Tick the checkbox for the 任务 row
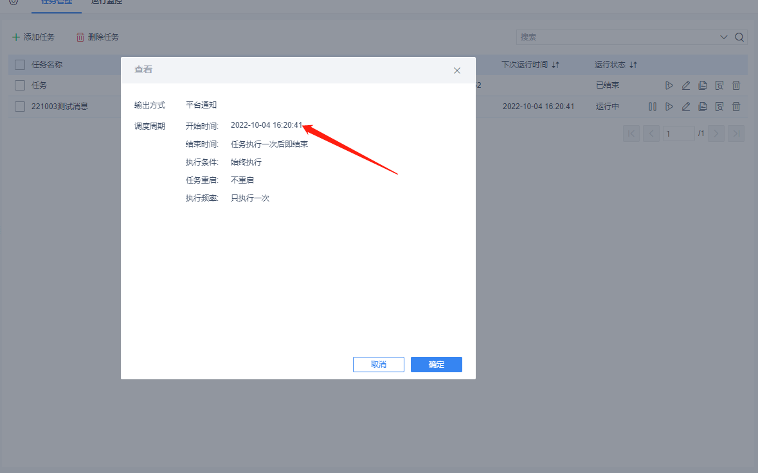This screenshot has width=758, height=473. pos(20,85)
